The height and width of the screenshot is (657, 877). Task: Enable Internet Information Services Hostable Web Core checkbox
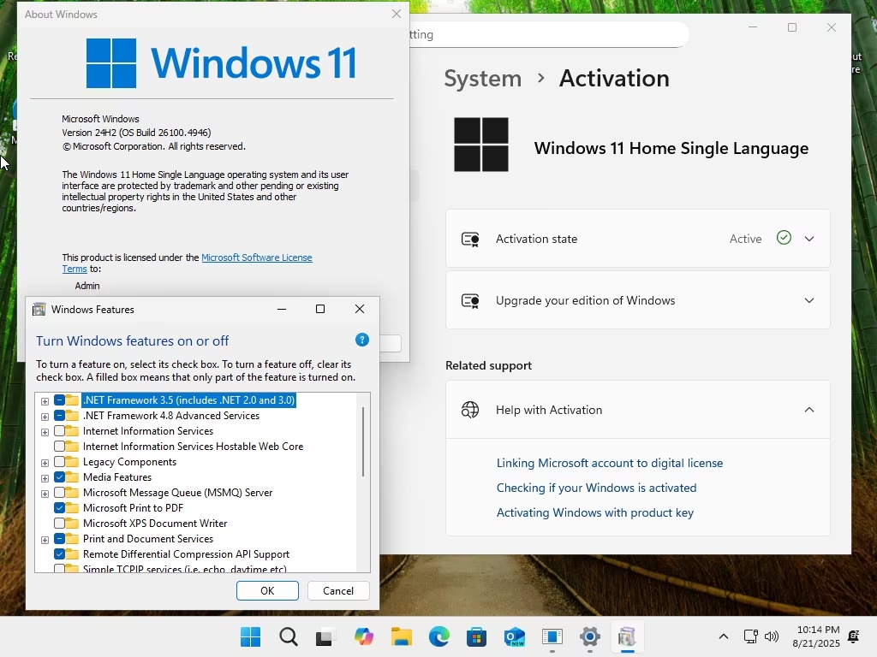coord(59,447)
